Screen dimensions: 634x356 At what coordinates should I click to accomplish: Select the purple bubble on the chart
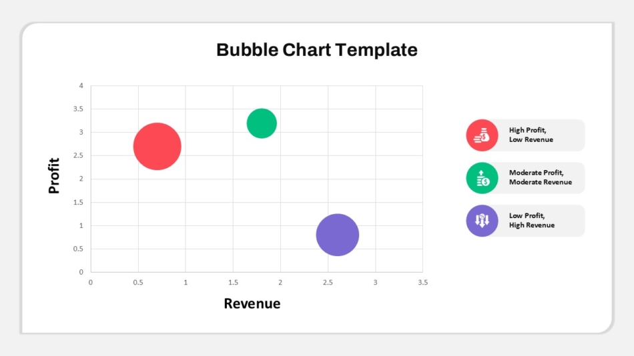coord(338,235)
